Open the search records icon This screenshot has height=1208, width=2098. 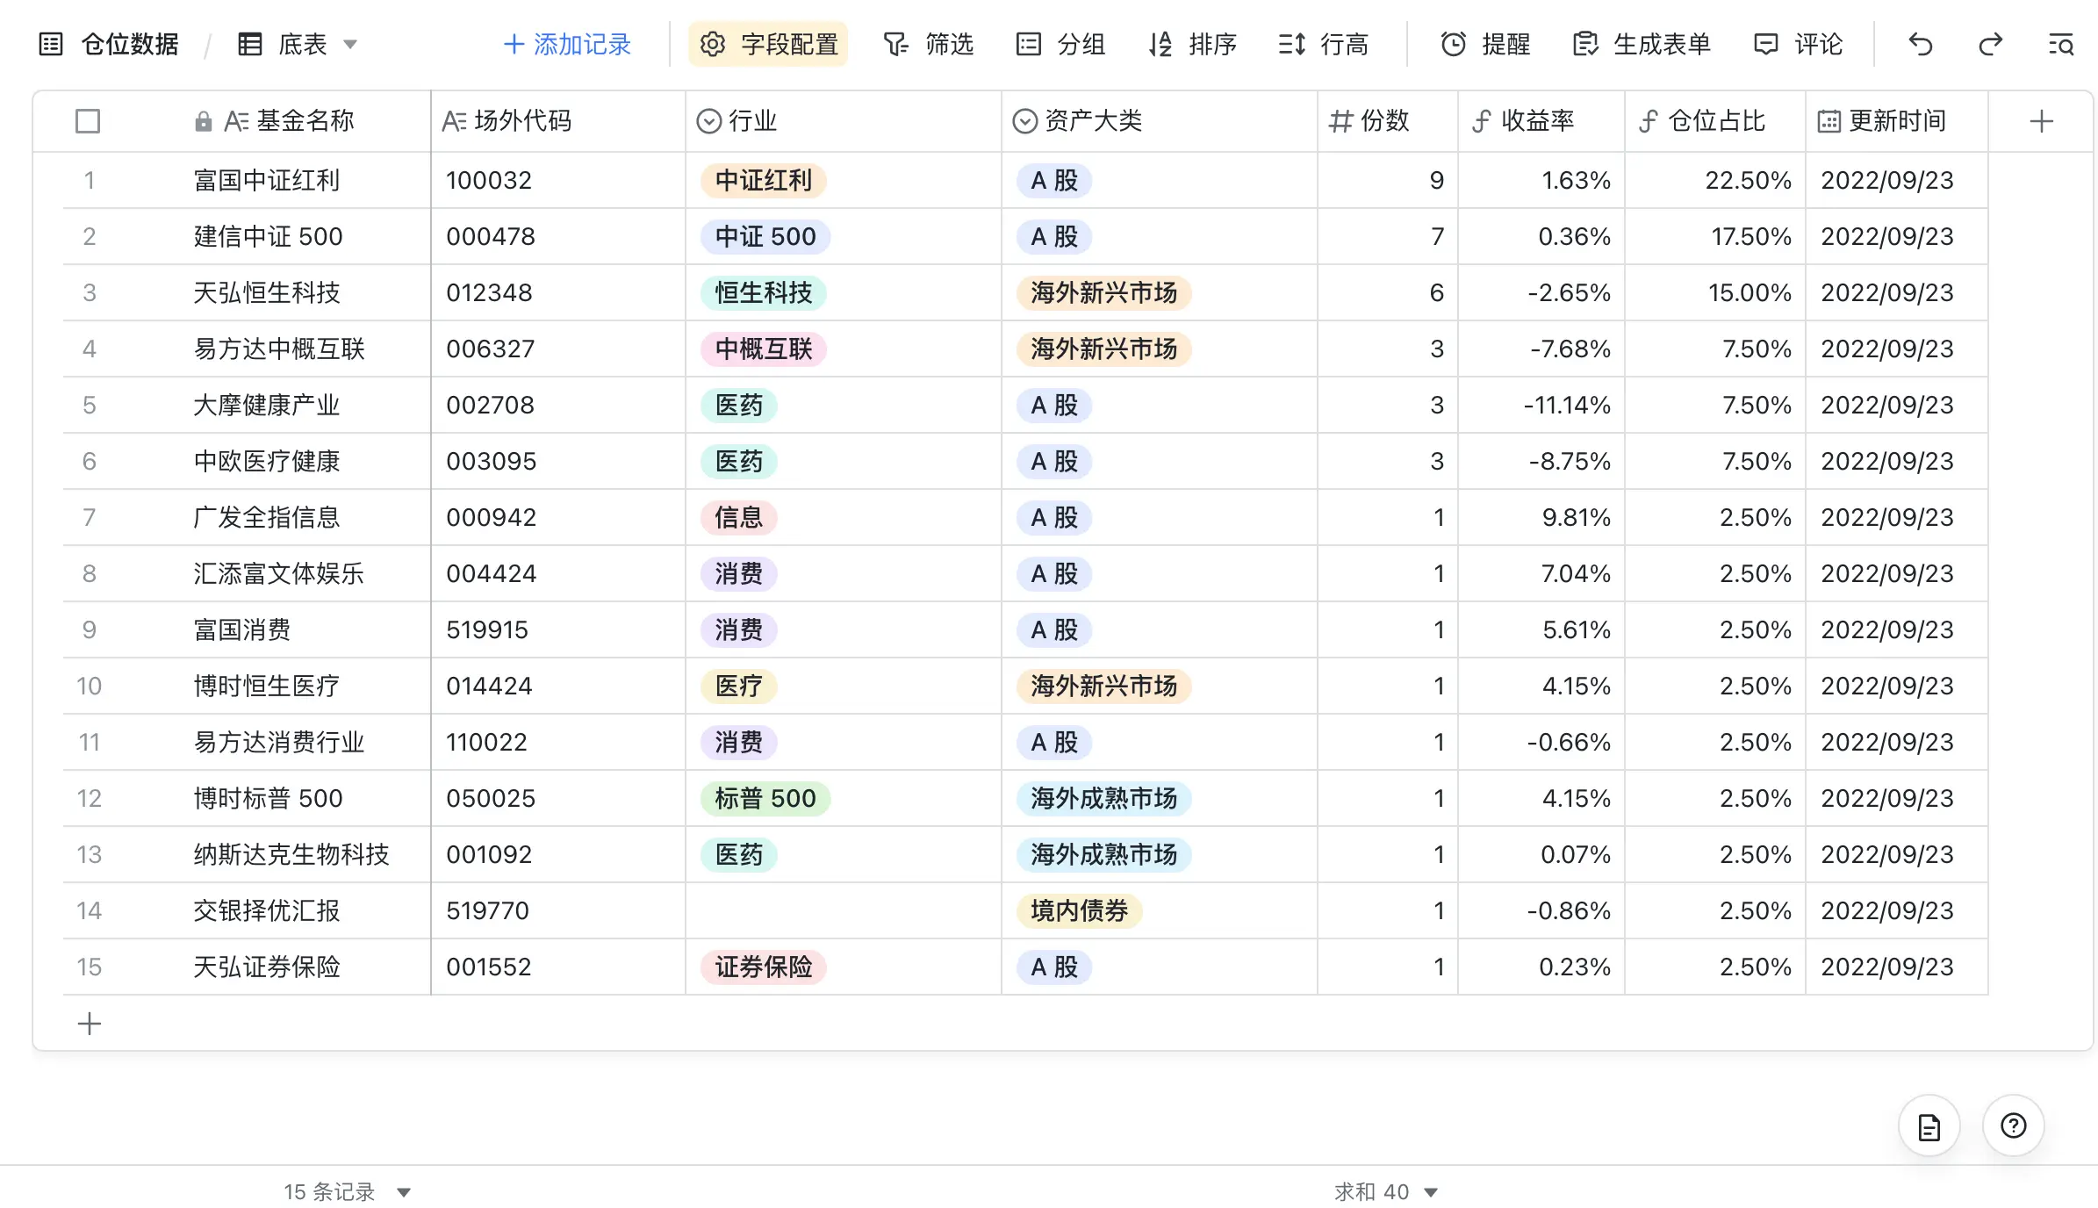(2060, 44)
